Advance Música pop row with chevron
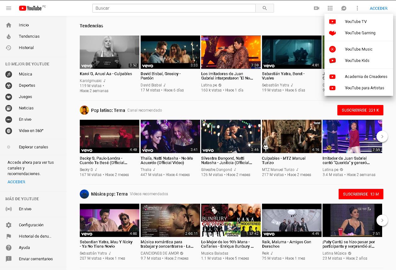The height and width of the screenshot is (270, 396). (382, 220)
